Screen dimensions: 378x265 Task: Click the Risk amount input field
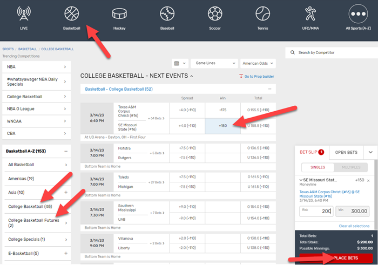tap(315, 196)
